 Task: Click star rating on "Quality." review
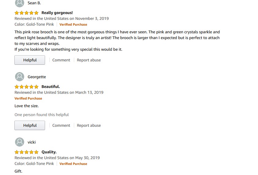click(x=27, y=152)
